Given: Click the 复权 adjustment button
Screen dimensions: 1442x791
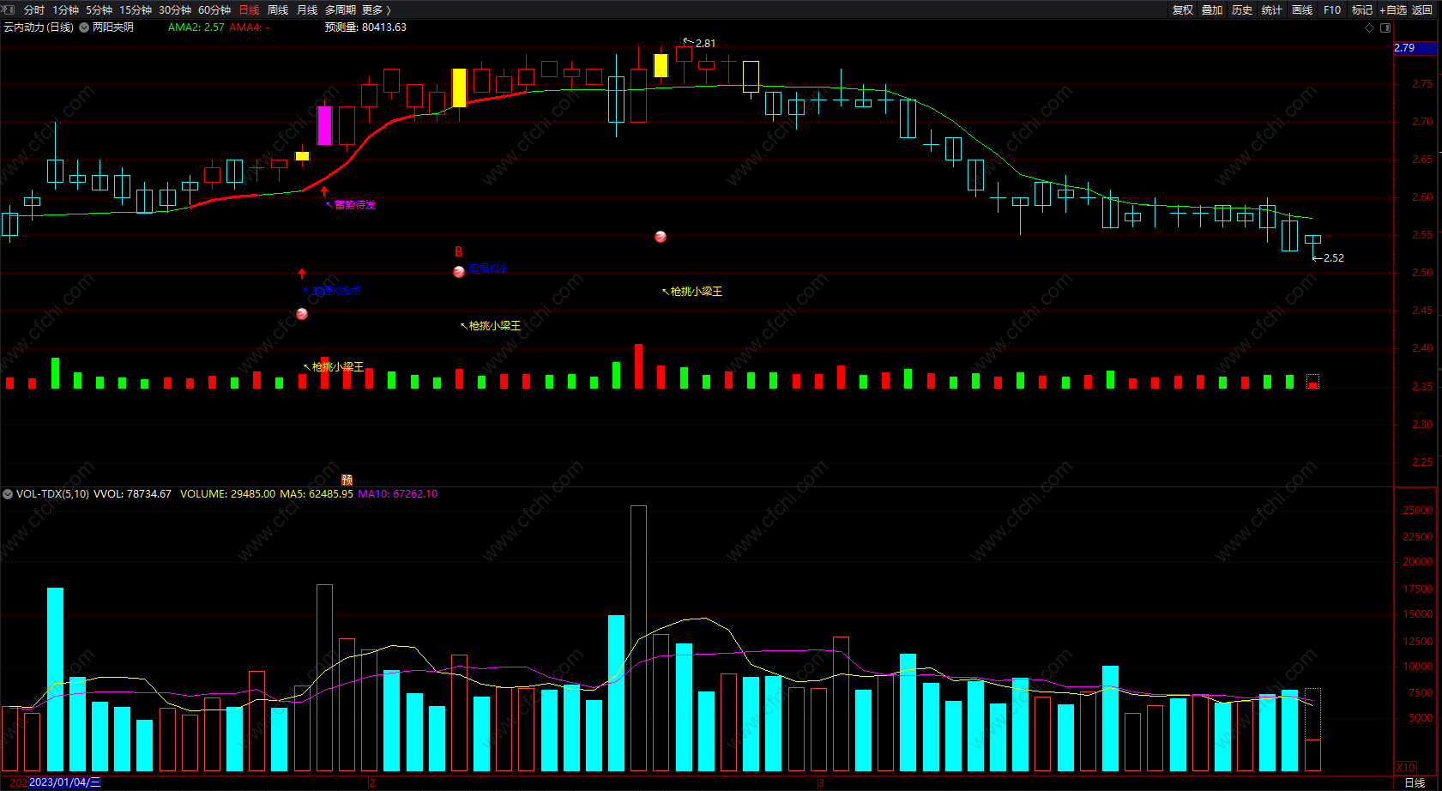Looking at the screenshot, I should point(1183,9).
